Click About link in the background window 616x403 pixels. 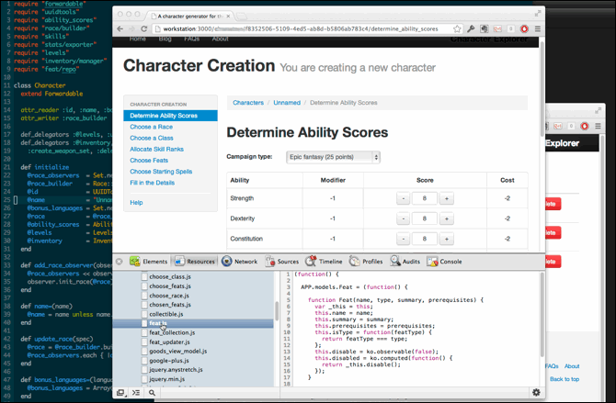point(572,366)
